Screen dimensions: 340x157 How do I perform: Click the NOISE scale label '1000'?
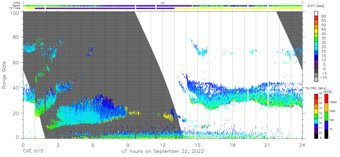tap(332, 111)
